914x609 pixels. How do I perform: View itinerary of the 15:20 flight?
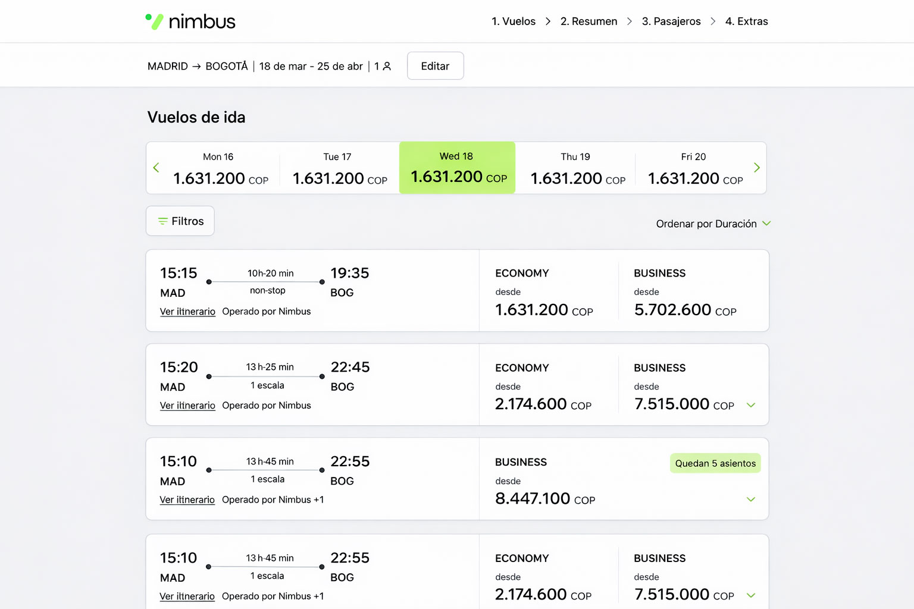[x=187, y=406]
